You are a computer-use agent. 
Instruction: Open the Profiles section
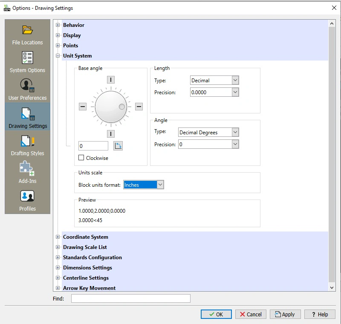(x=27, y=200)
